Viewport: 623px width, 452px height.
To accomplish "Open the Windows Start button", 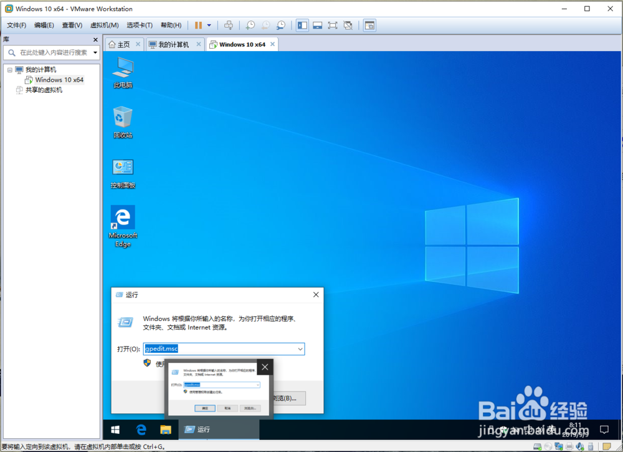I will (x=115, y=430).
